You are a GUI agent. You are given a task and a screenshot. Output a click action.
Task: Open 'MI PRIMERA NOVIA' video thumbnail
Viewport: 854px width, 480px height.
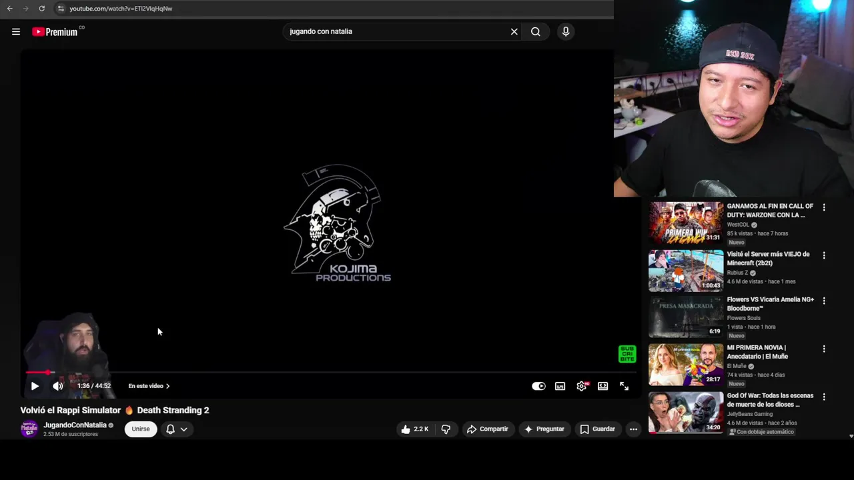pos(686,365)
